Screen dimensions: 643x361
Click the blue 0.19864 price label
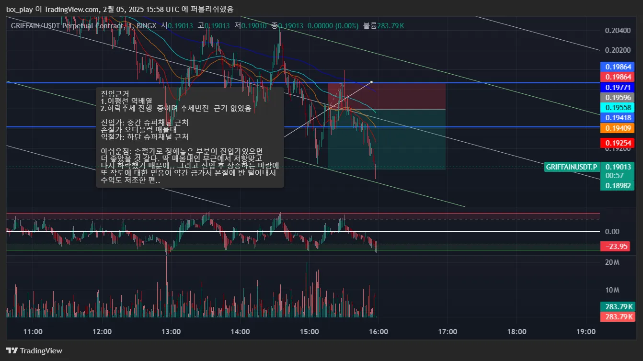pos(617,67)
